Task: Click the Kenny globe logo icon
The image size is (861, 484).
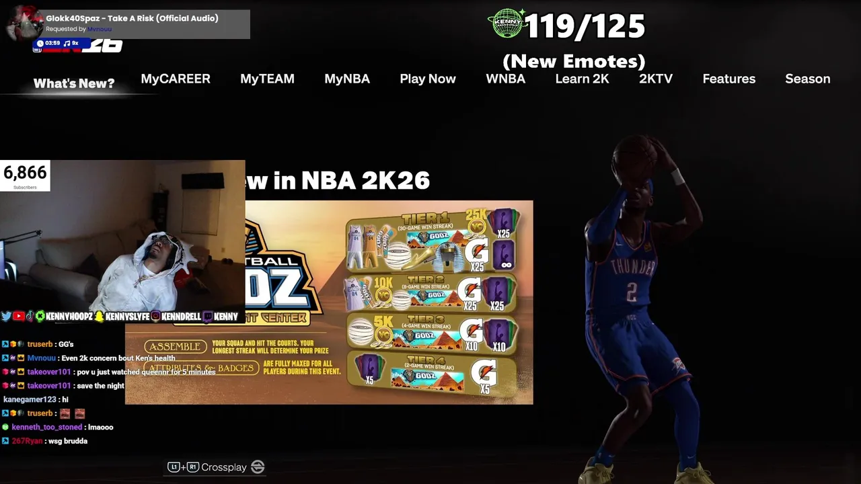Action: pos(508,24)
